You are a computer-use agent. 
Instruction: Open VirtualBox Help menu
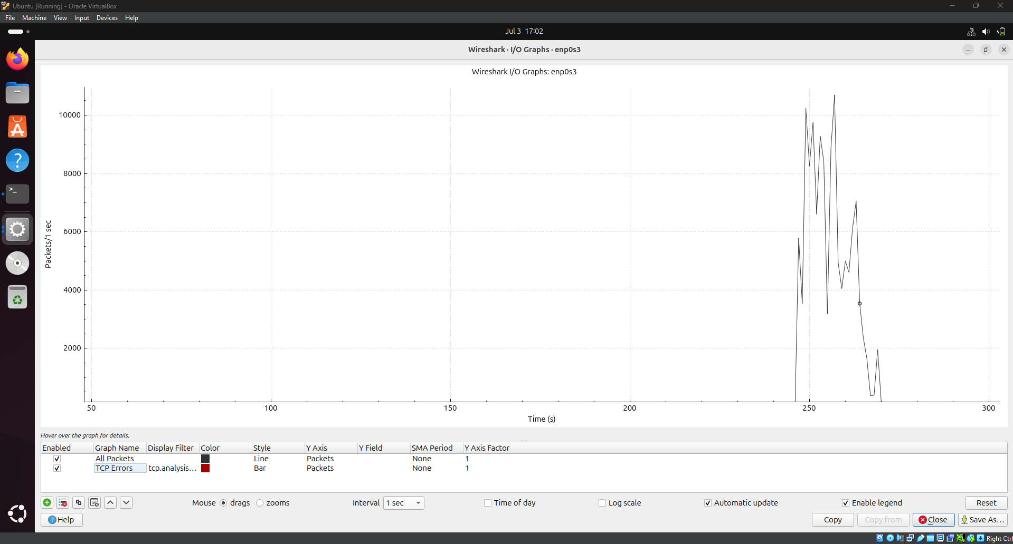(131, 18)
